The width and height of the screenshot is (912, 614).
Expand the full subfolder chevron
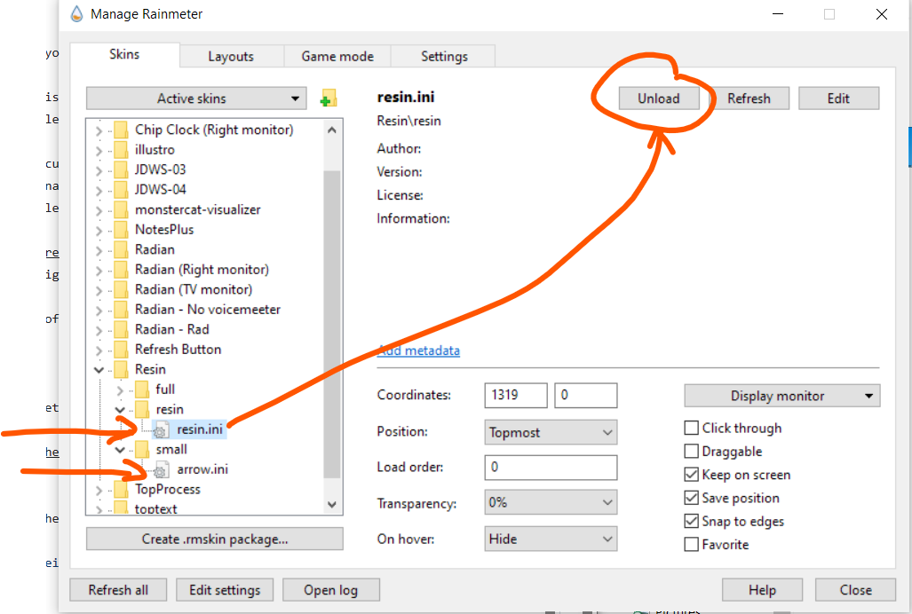(x=120, y=390)
